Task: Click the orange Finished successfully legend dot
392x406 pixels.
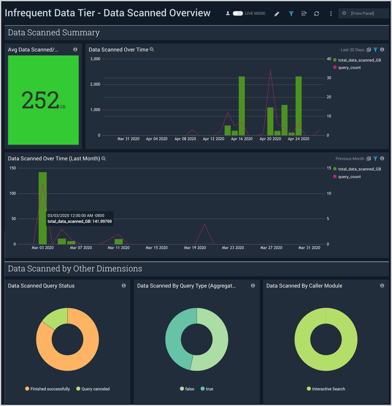Action: tap(27, 389)
